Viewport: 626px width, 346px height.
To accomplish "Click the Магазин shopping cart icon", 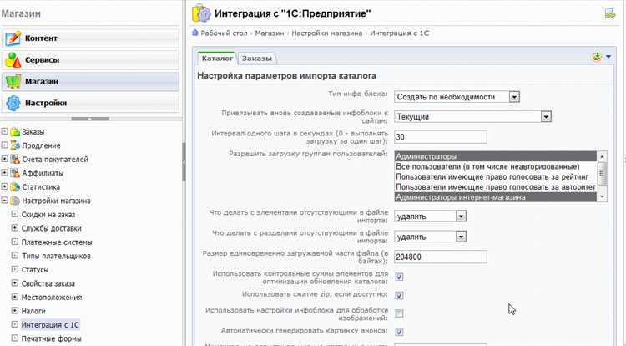I will pyautogui.click(x=13, y=82).
